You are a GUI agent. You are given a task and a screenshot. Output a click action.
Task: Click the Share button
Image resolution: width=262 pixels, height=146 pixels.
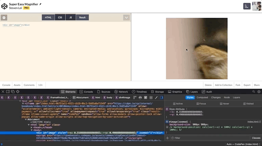(257, 85)
